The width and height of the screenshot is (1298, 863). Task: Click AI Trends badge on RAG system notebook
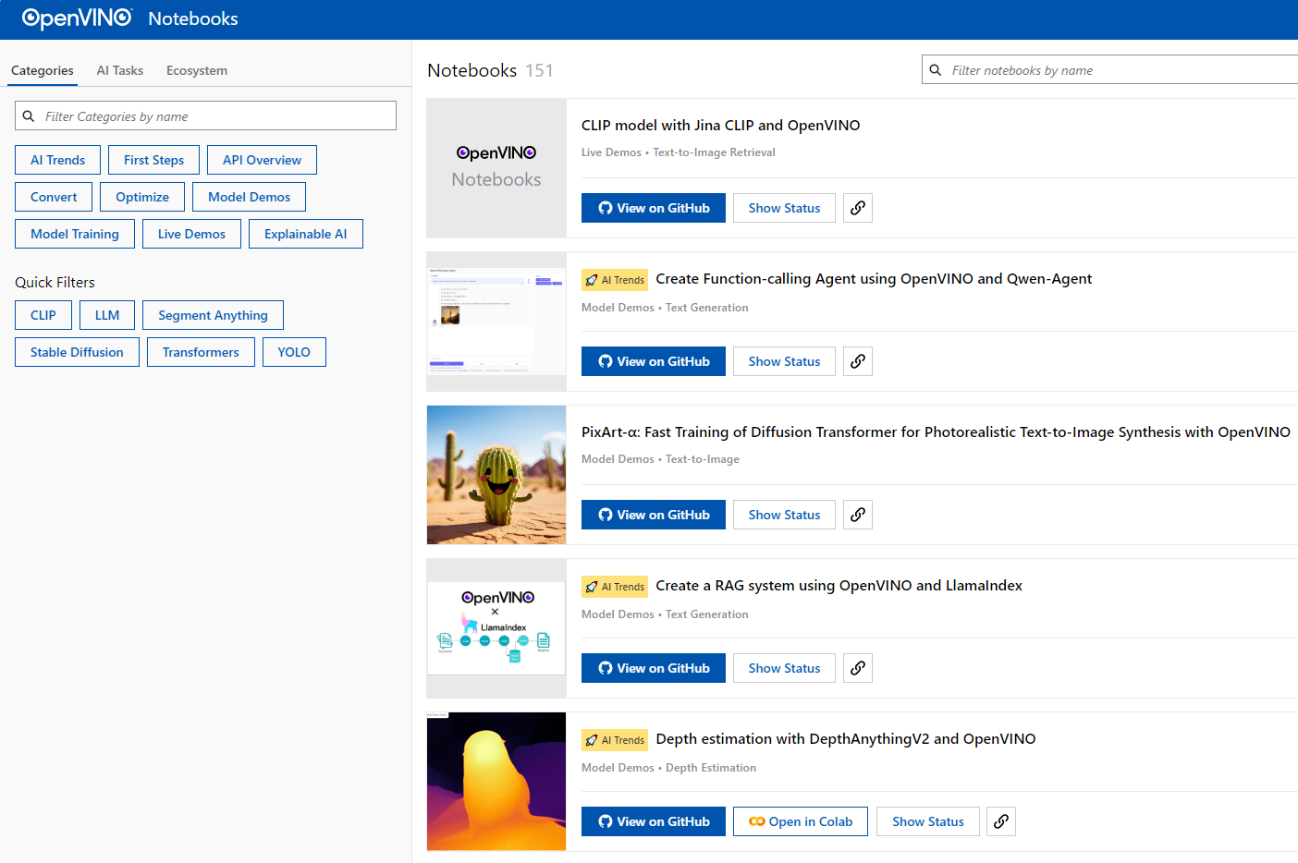(615, 587)
